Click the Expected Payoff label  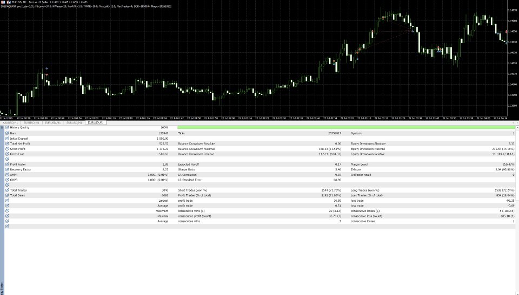click(x=188, y=164)
